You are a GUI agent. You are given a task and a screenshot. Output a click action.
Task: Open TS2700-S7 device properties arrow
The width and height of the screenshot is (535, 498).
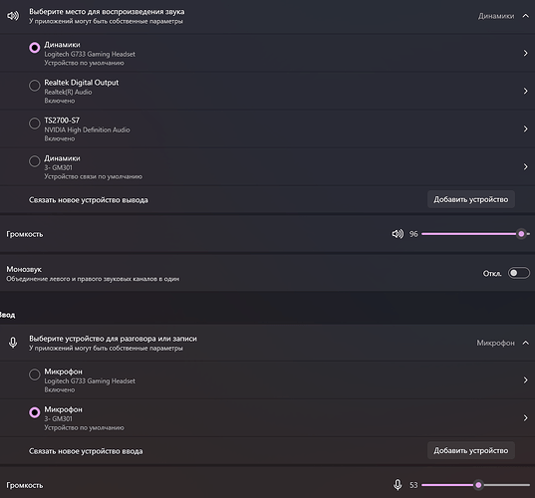point(525,128)
